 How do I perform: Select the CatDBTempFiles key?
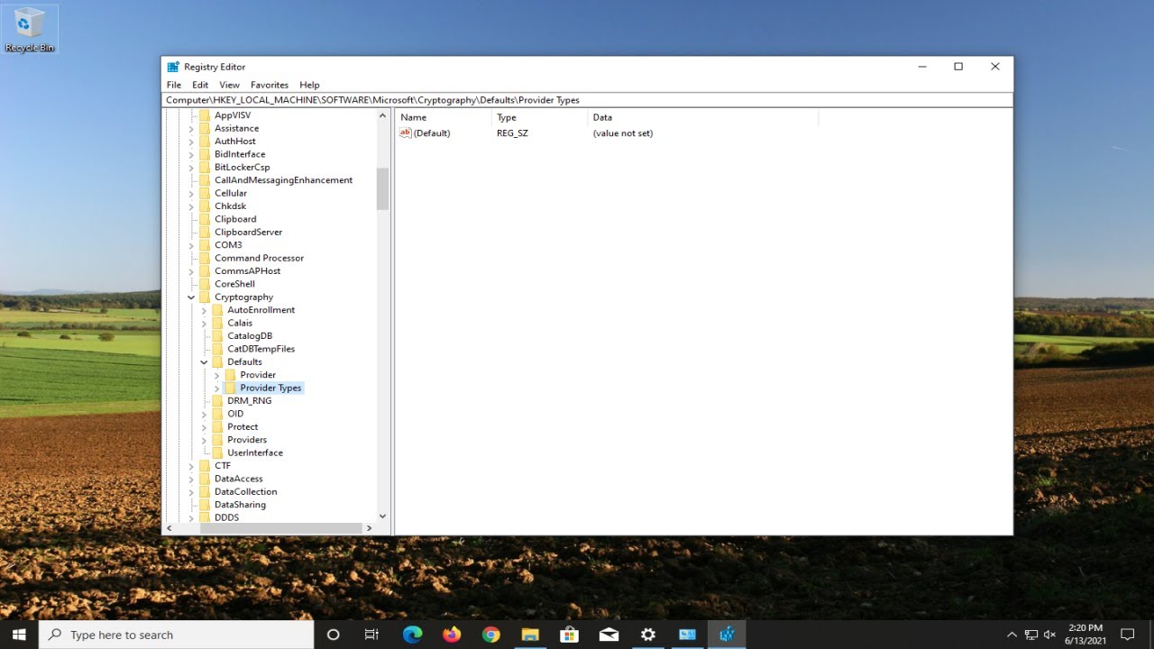point(261,349)
